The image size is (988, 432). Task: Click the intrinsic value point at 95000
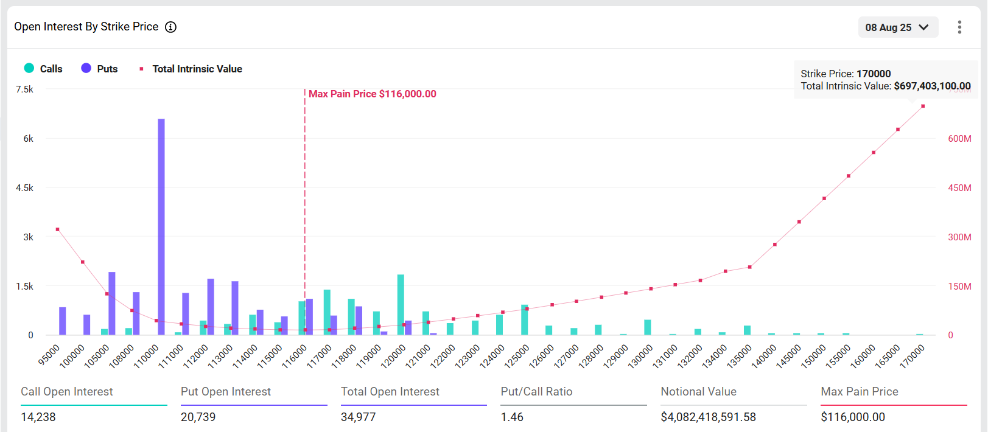(x=58, y=229)
